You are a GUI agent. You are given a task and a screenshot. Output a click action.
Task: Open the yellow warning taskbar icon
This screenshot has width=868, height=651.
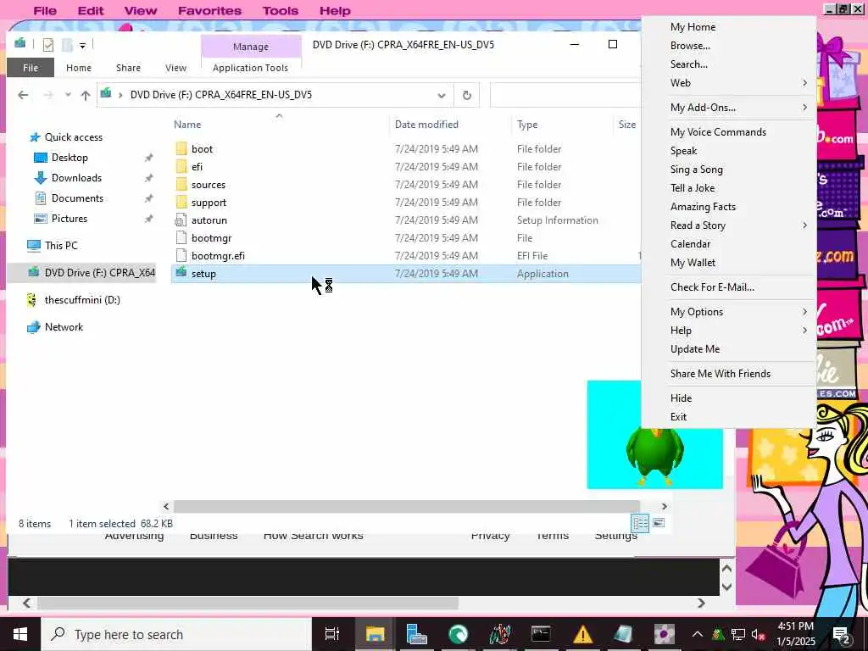coord(582,634)
